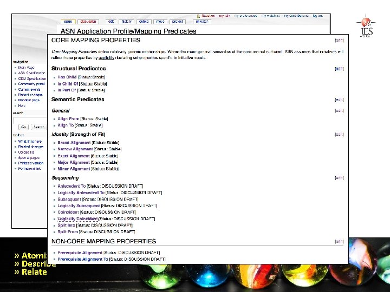
Task: Open Logically Antecedent To
Action: [81, 193]
